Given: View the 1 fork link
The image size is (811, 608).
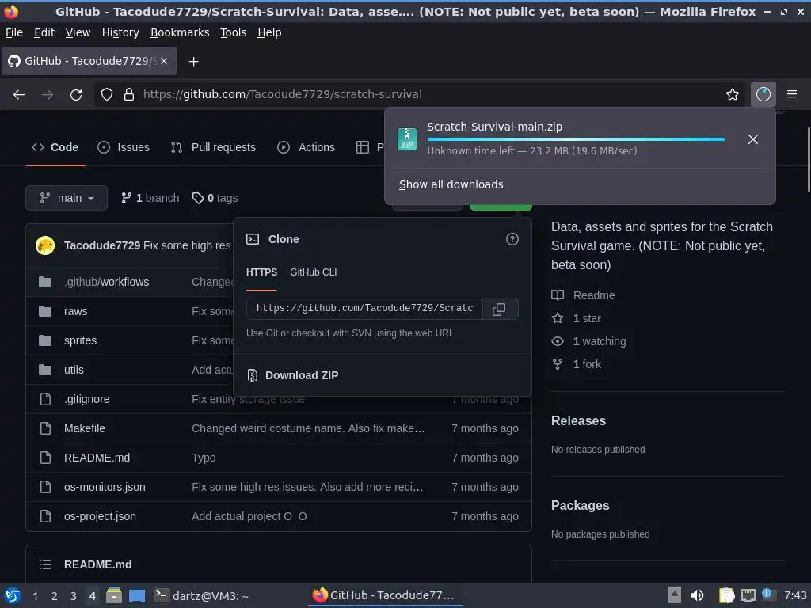Looking at the screenshot, I should (577, 364).
